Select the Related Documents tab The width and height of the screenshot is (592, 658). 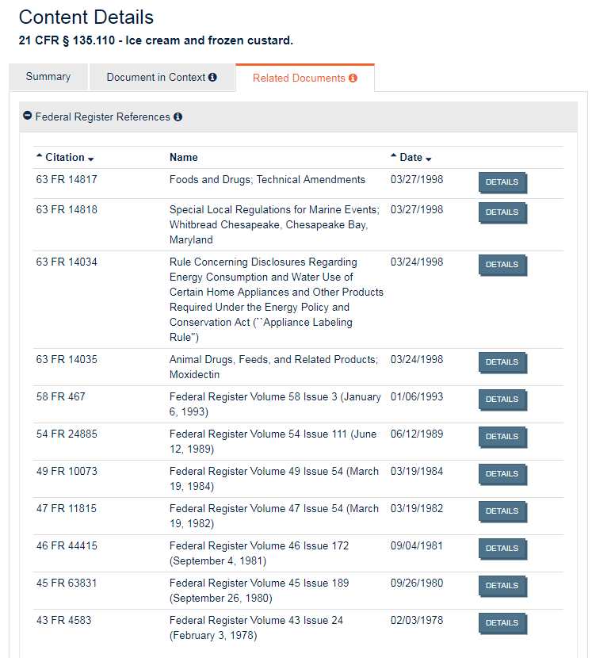click(299, 78)
